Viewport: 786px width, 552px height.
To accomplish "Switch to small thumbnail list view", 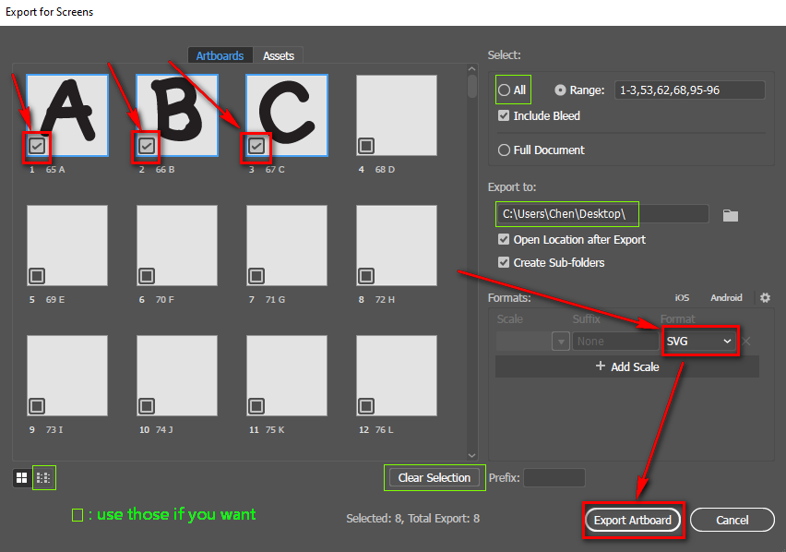I will point(43,478).
